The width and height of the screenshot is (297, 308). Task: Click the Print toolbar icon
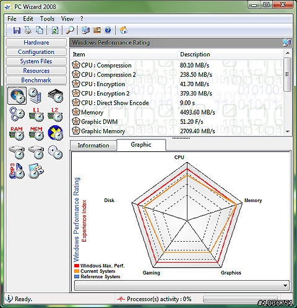[28, 30]
